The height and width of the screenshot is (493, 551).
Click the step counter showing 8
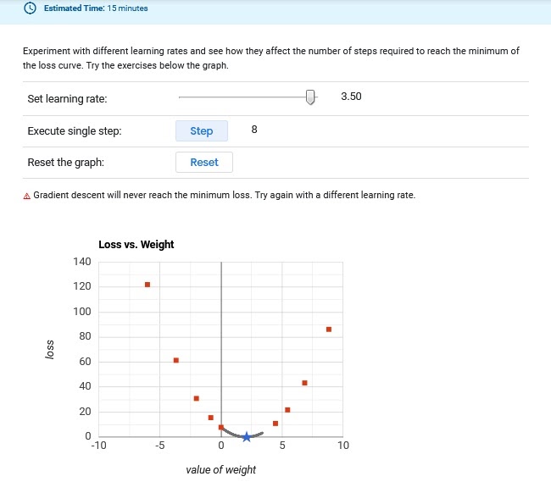point(254,130)
